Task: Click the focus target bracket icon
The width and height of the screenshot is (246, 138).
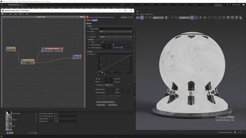Action: 215,18
